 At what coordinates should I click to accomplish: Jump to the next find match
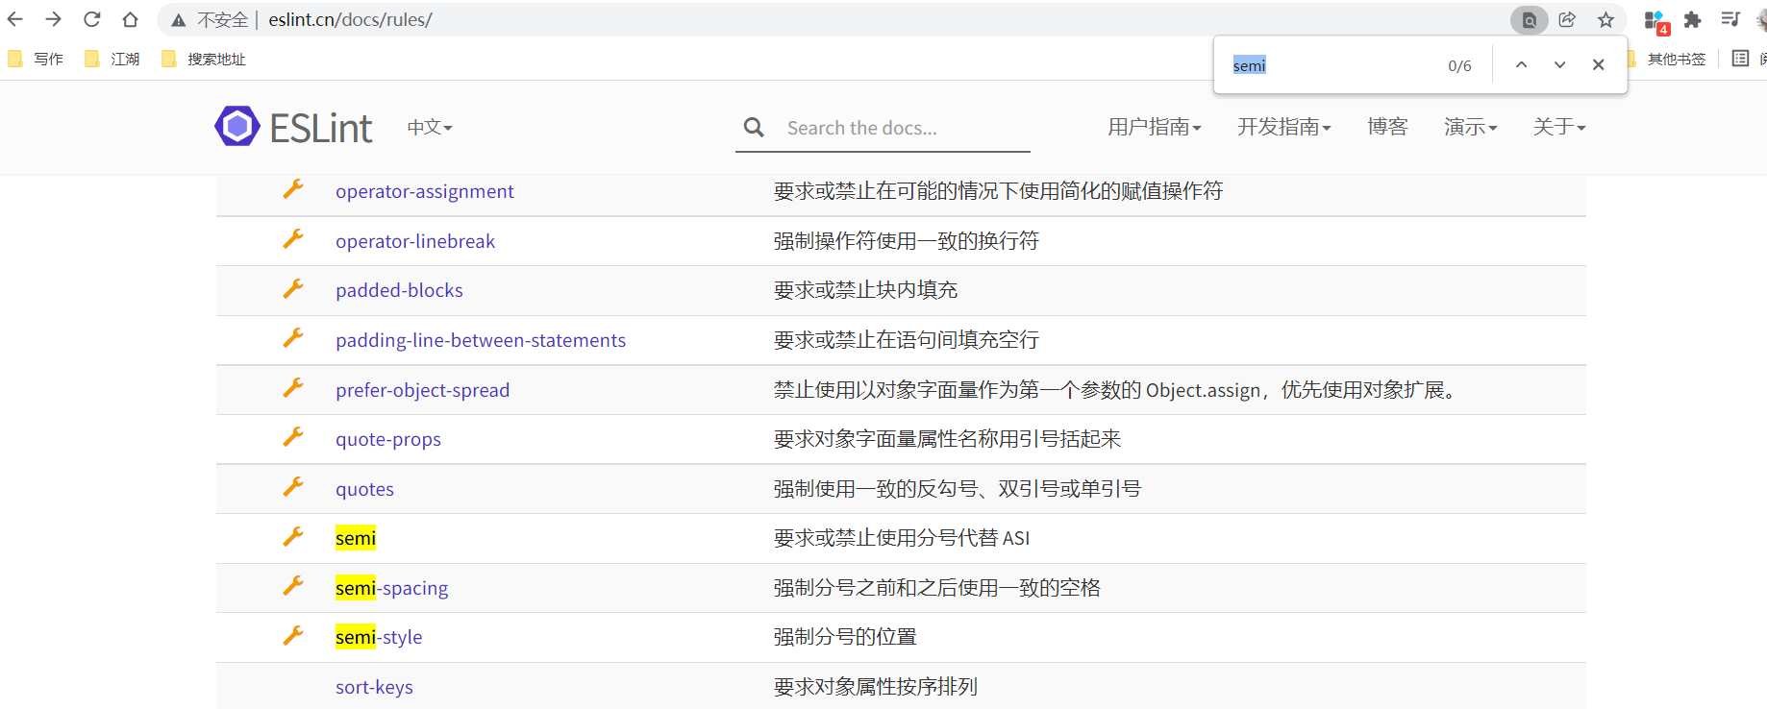click(x=1559, y=64)
